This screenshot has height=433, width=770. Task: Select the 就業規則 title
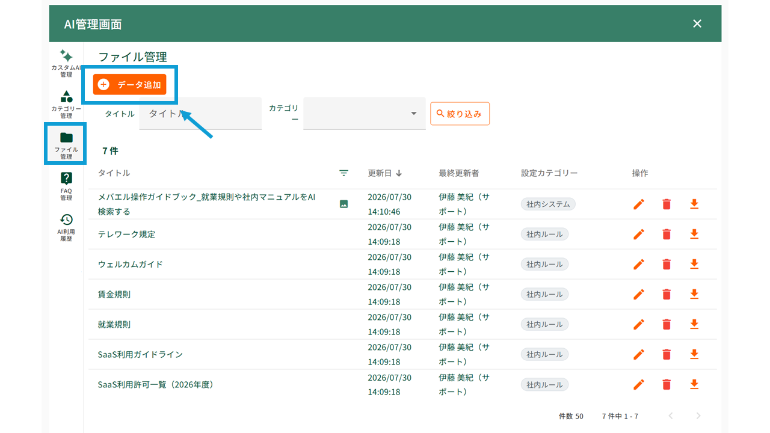(114, 324)
